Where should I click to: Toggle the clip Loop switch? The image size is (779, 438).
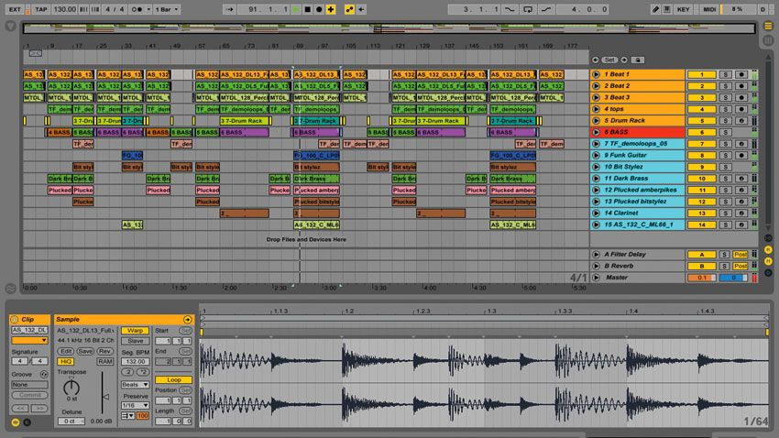(173, 379)
